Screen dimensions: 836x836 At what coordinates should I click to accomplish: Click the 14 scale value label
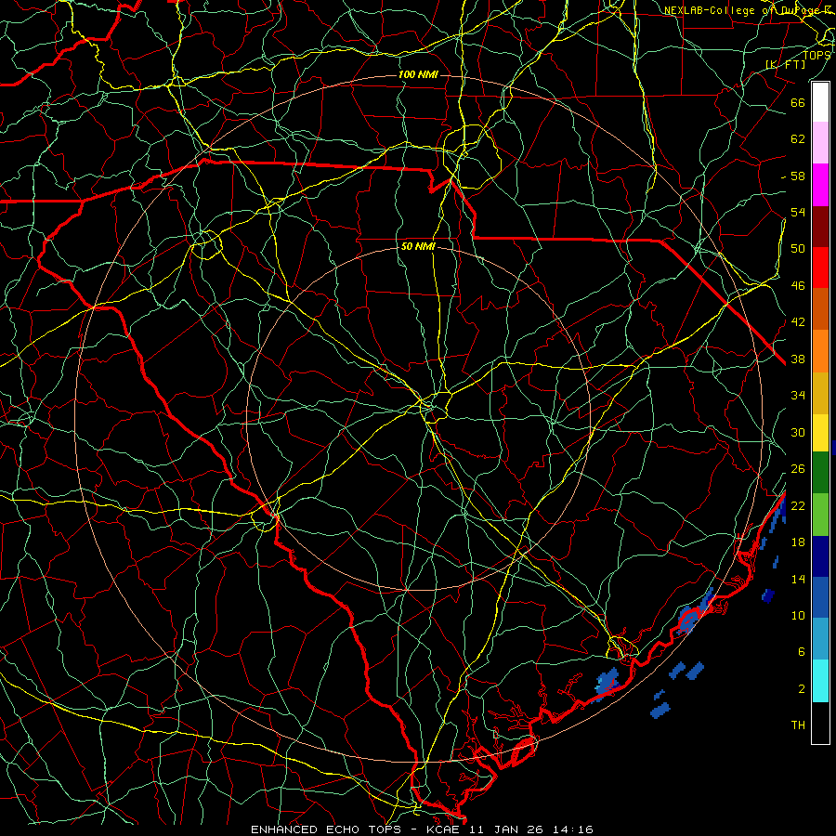(798, 579)
